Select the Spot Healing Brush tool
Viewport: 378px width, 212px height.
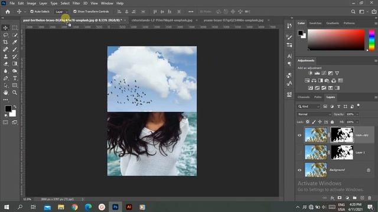5,49
